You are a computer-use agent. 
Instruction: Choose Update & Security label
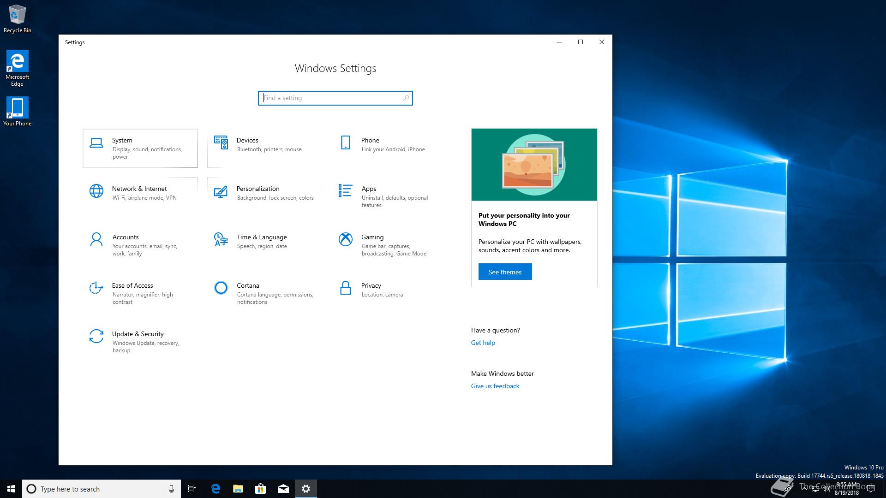(138, 334)
